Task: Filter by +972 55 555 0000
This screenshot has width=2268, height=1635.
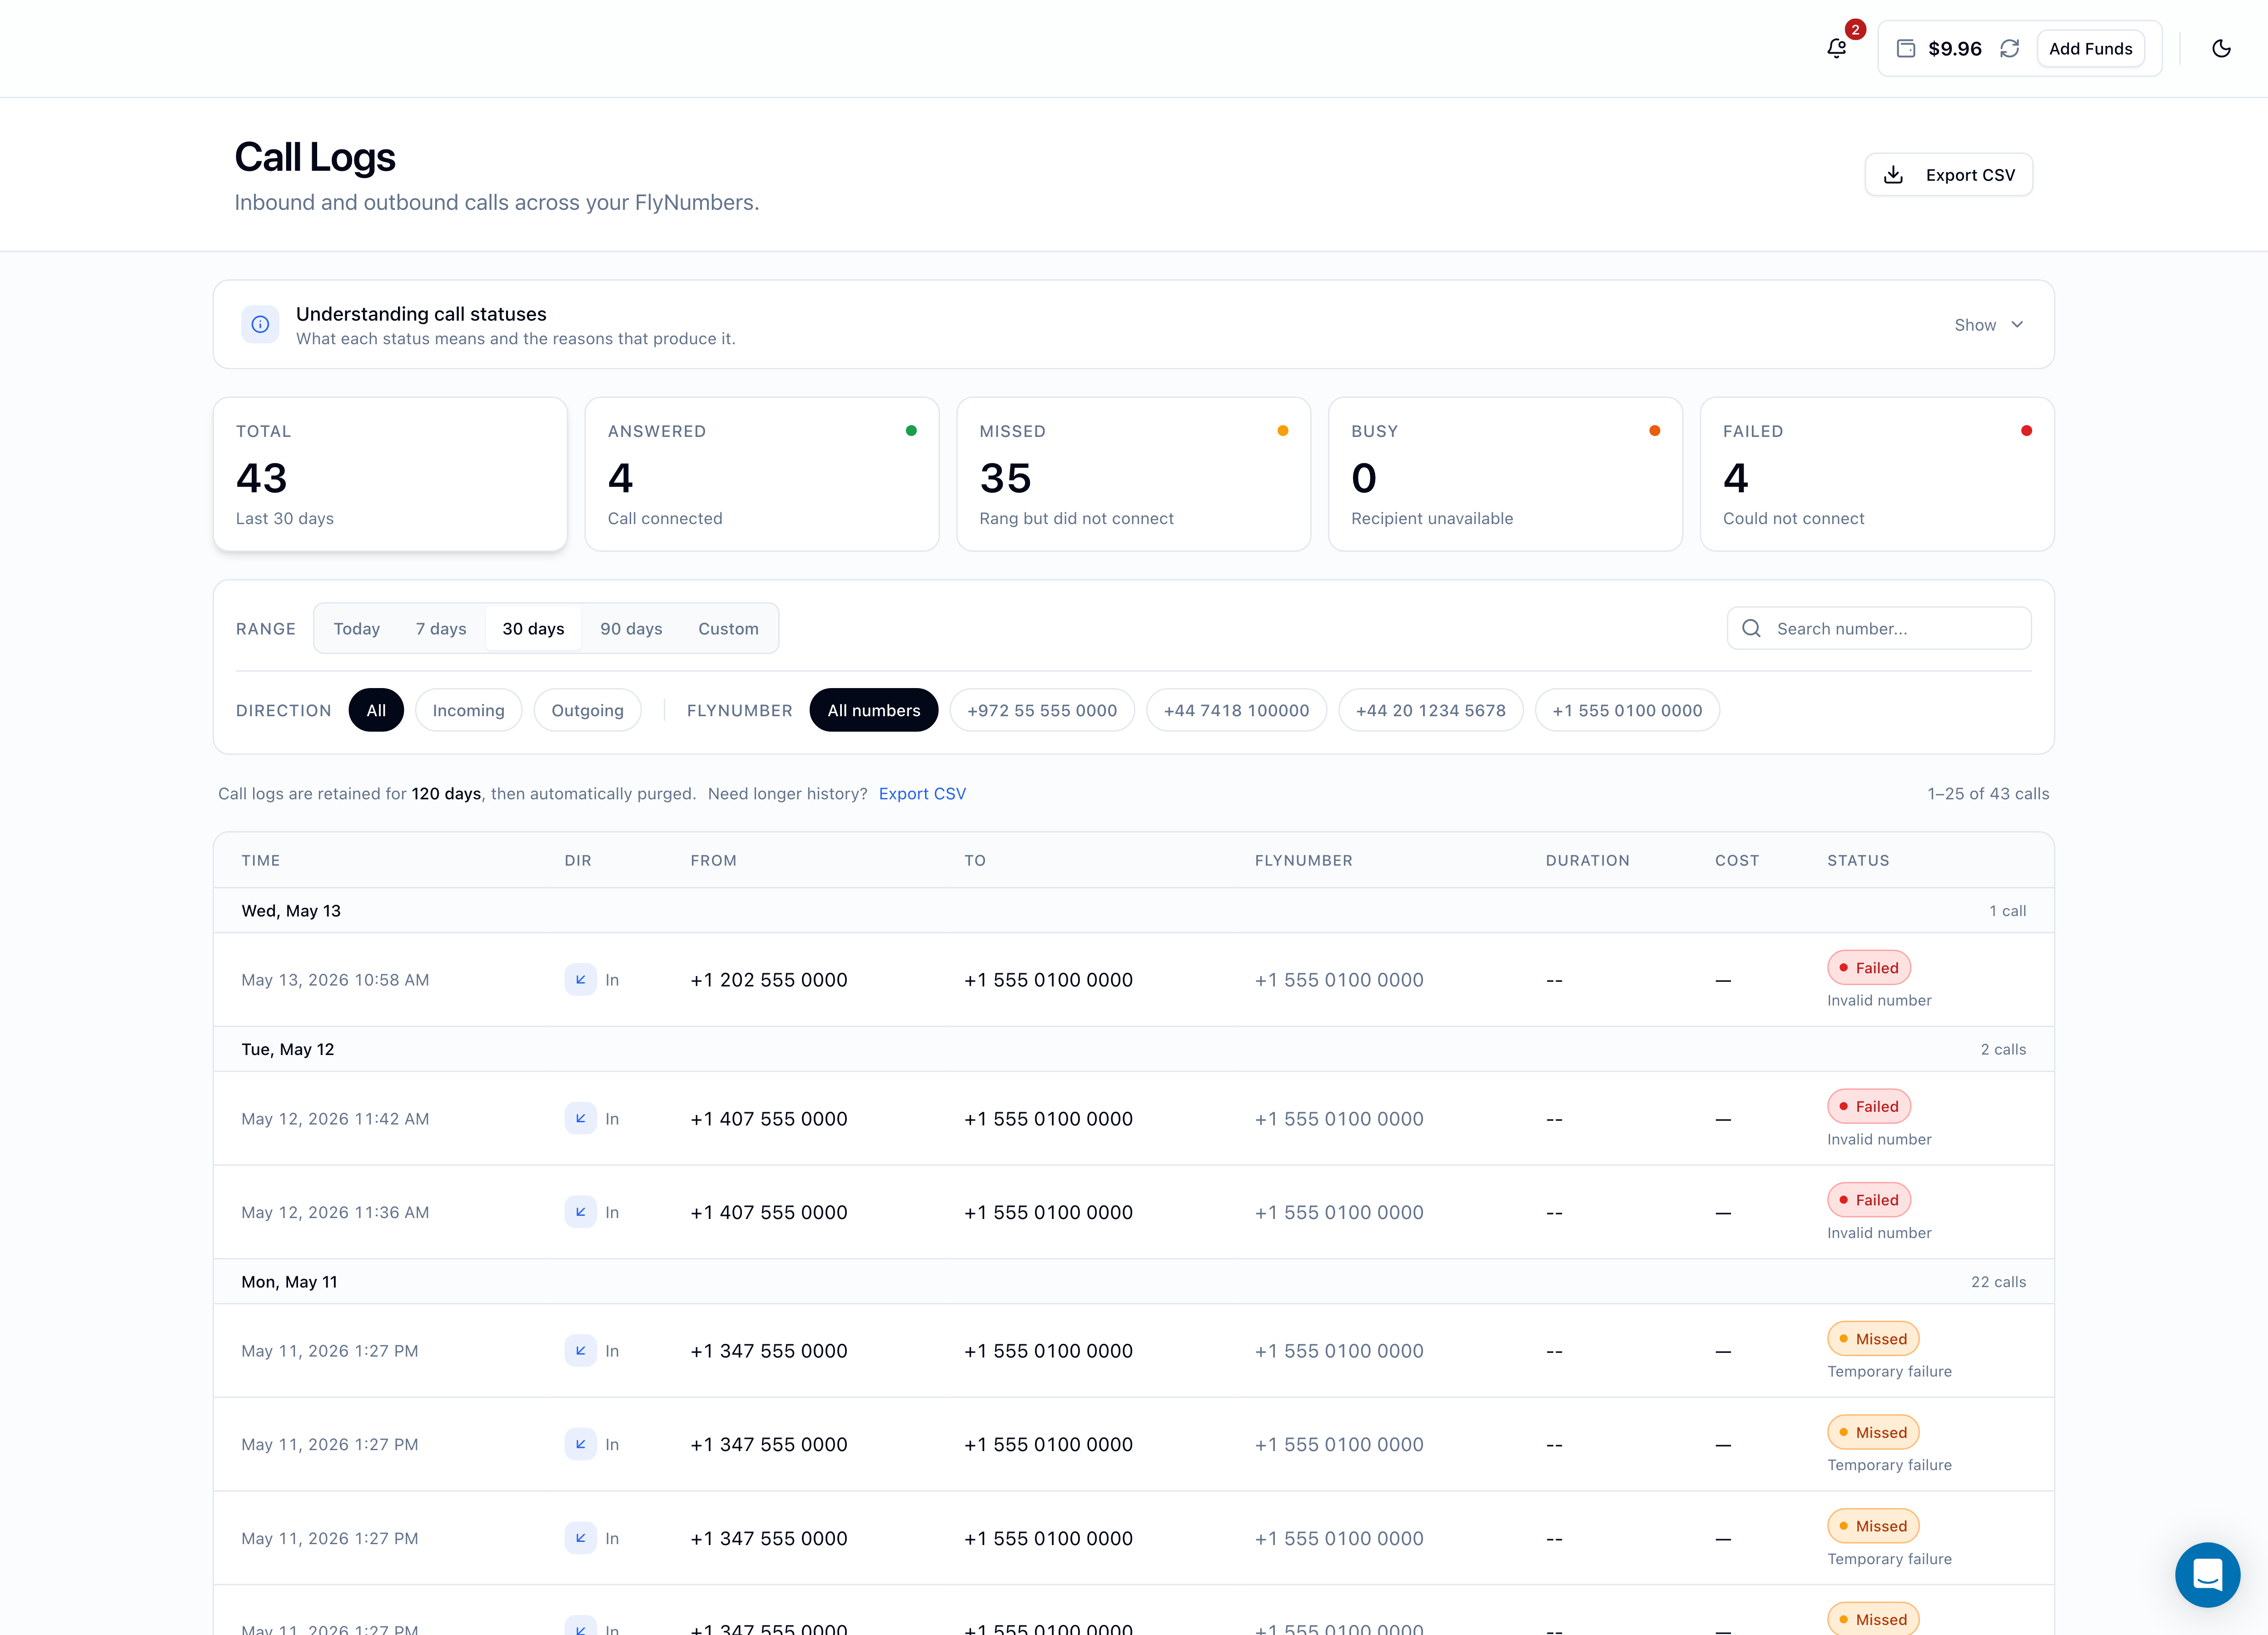Action: tap(1042, 711)
